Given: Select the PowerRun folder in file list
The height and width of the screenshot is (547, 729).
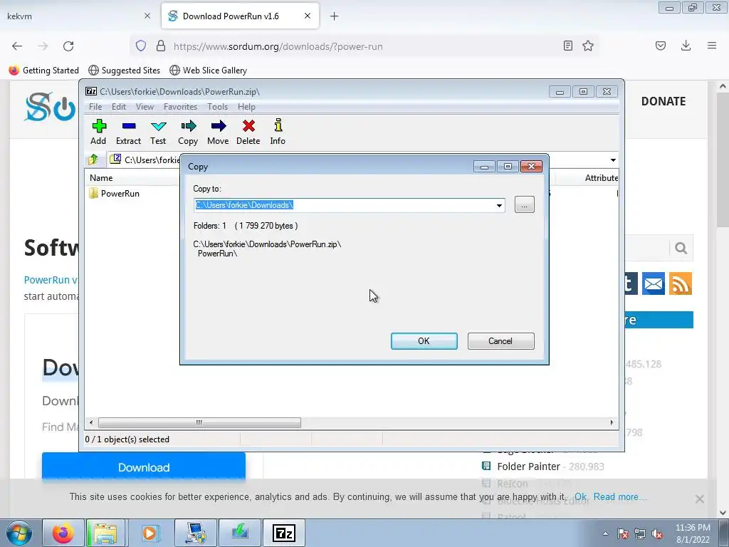Looking at the screenshot, I should pos(115,194).
